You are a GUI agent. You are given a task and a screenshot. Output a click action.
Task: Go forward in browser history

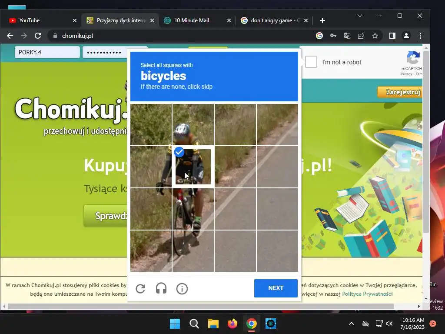click(x=24, y=36)
